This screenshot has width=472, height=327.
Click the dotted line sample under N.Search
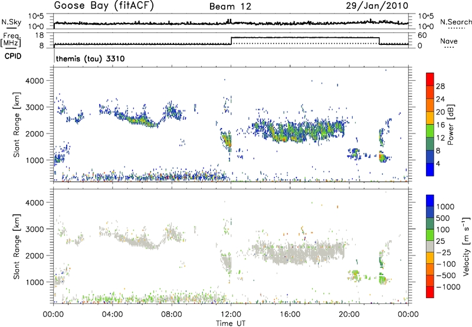(456, 28)
